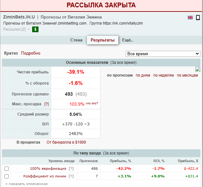Click the +9.0% ROI cell

(158, 176)
